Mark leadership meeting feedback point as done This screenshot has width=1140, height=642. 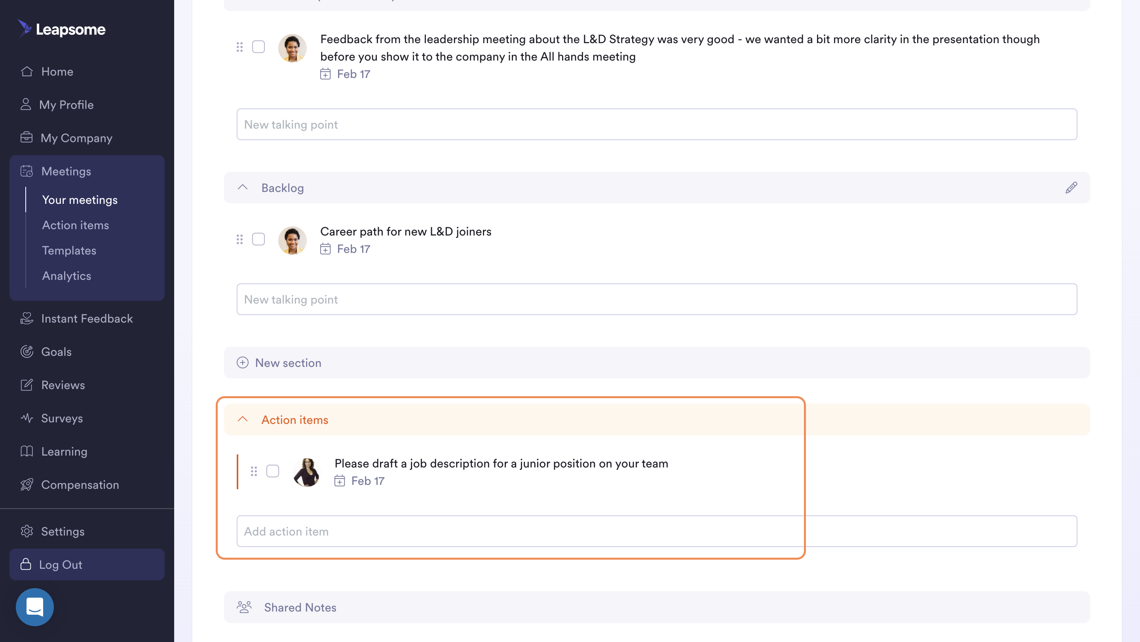click(x=258, y=47)
